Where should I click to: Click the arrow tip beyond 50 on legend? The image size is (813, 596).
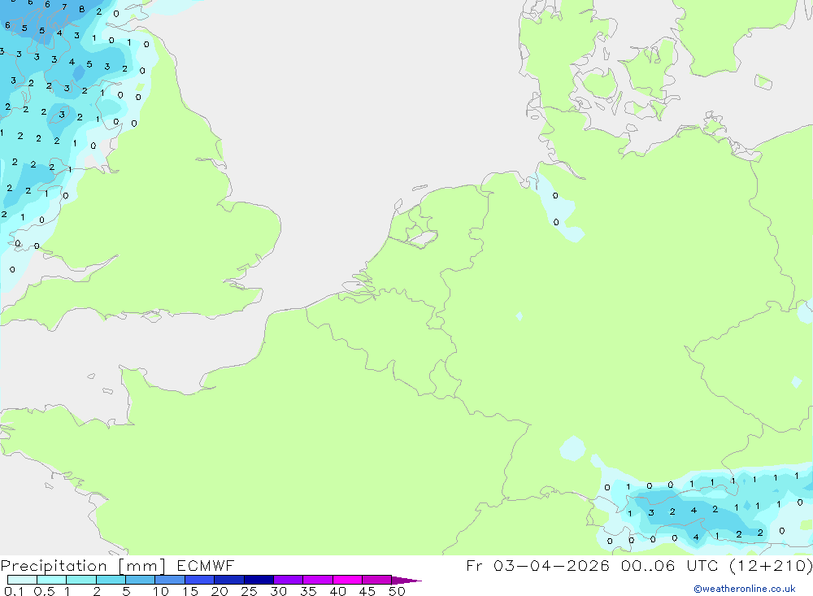tap(407, 580)
